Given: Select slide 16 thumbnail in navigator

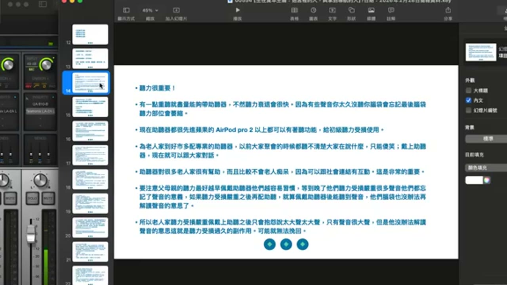Looking at the screenshot, I should [x=90, y=131].
